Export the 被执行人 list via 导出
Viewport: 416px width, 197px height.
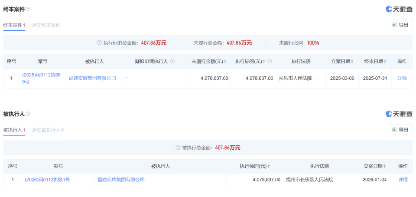400,130
